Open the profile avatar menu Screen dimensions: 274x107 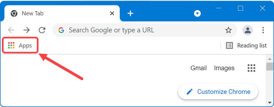tap(248, 30)
